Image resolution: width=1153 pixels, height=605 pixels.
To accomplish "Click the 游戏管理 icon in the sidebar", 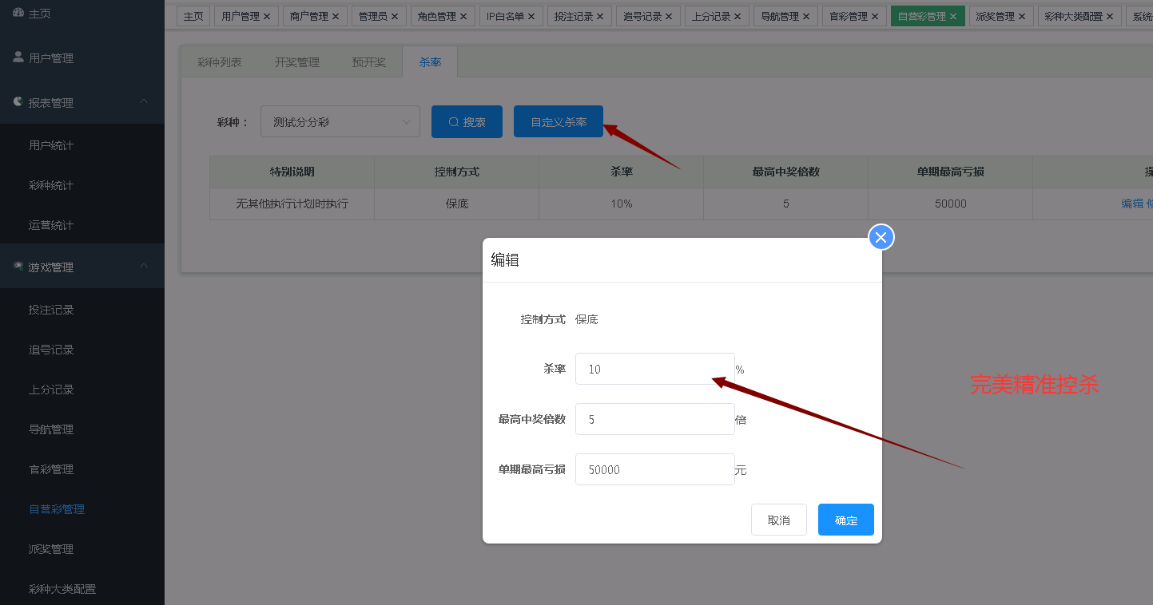I will 18,267.
